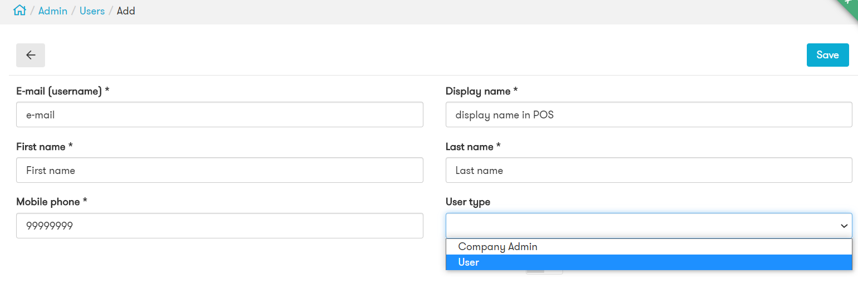Save the new user
The height and width of the screenshot is (304, 858).
(827, 55)
